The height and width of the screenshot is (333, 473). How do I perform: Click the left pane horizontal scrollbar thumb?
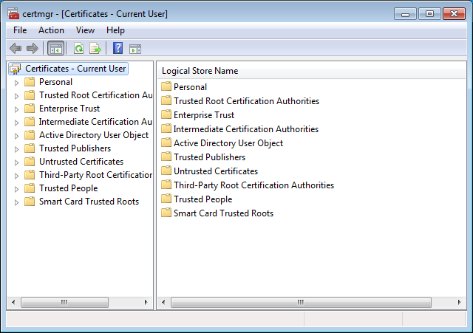64,303
